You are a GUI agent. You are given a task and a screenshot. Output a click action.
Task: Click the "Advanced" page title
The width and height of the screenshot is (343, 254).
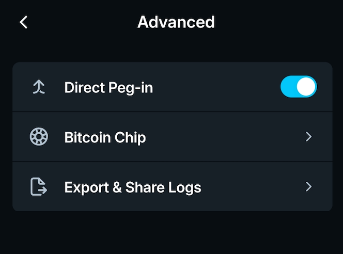click(176, 22)
